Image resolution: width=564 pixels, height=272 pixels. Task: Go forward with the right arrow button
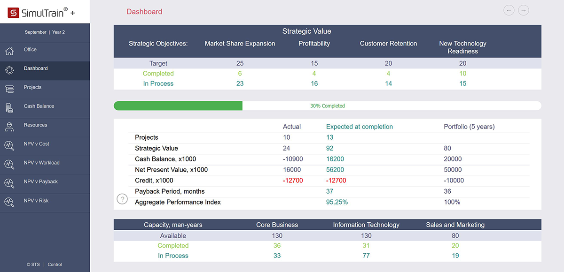(x=524, y=10)
